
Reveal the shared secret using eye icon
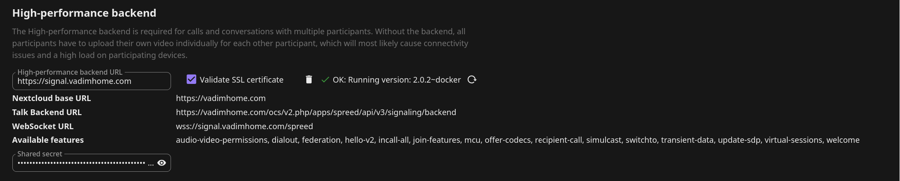162,163
